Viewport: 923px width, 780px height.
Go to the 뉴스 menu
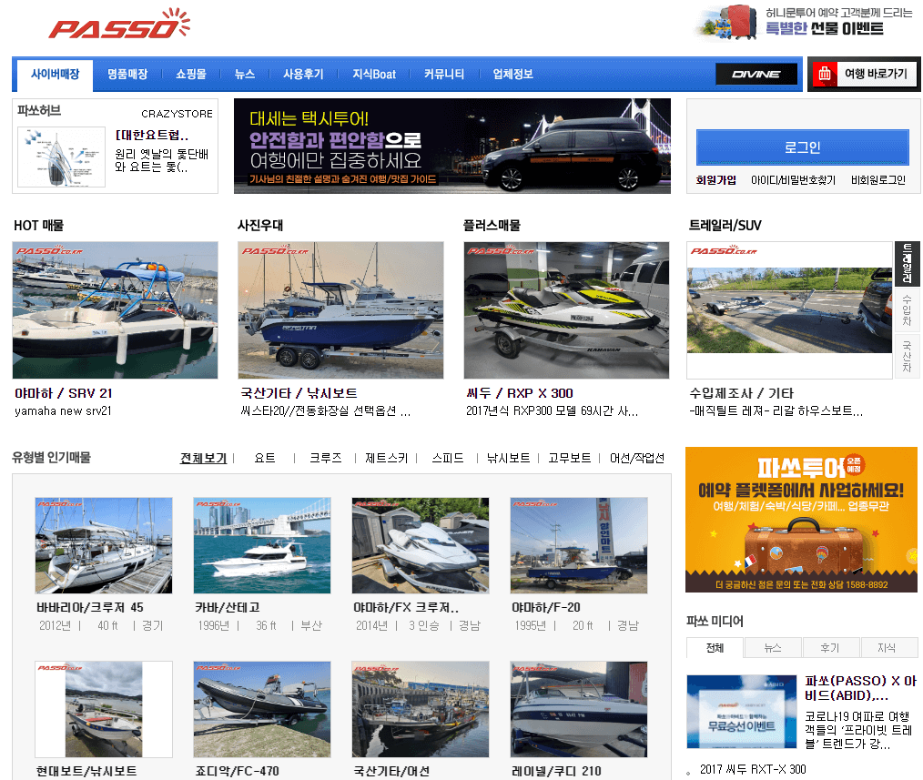(244, 74)
